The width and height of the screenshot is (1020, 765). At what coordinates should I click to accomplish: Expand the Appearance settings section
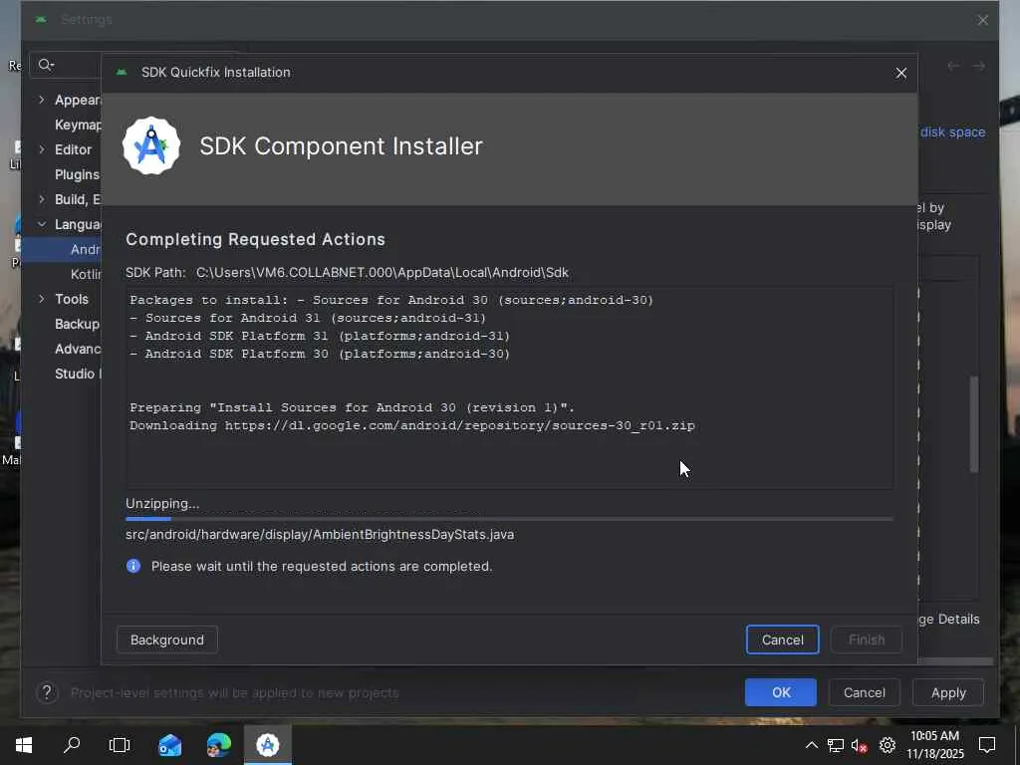click(x=42, y=100)
